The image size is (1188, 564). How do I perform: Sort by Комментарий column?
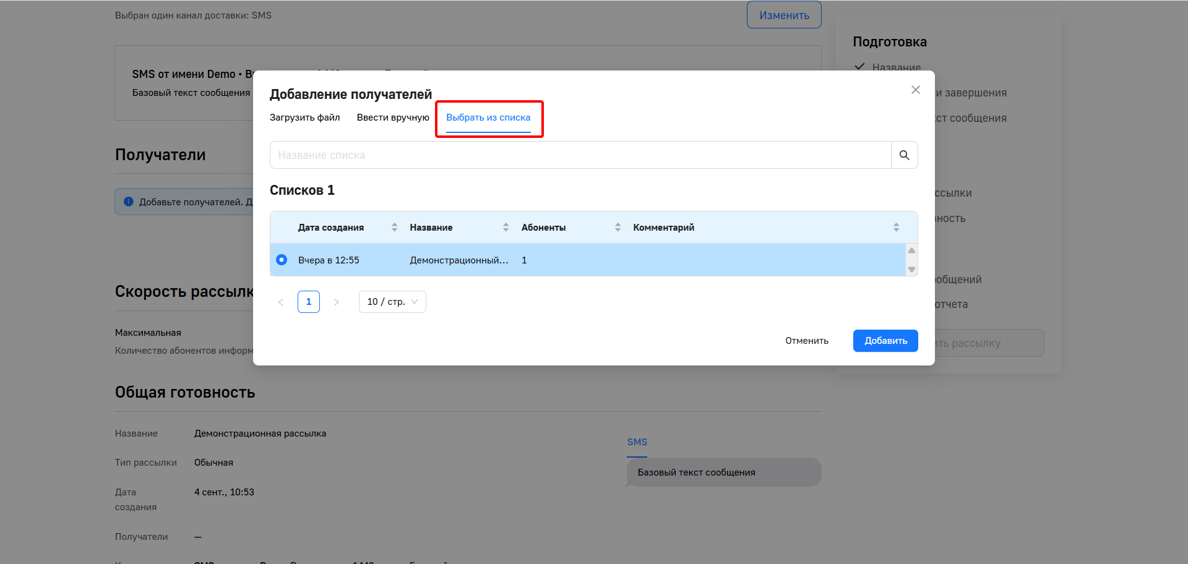(x=896, y=228)
